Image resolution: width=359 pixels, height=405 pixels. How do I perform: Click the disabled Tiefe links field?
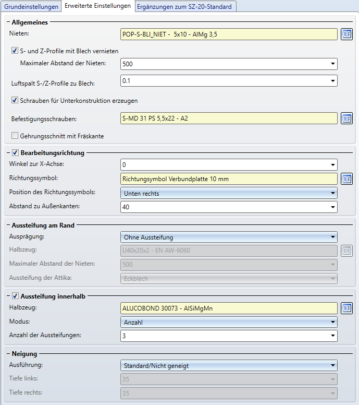point(229,379)
